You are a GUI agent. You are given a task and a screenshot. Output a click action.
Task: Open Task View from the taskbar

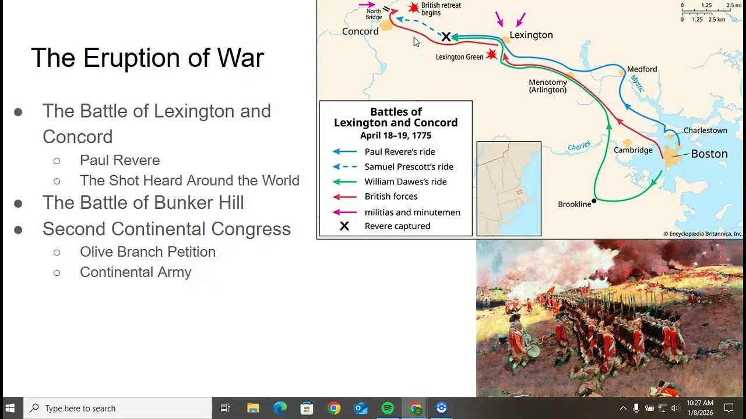pyautogui.click(x=225, y=408)
